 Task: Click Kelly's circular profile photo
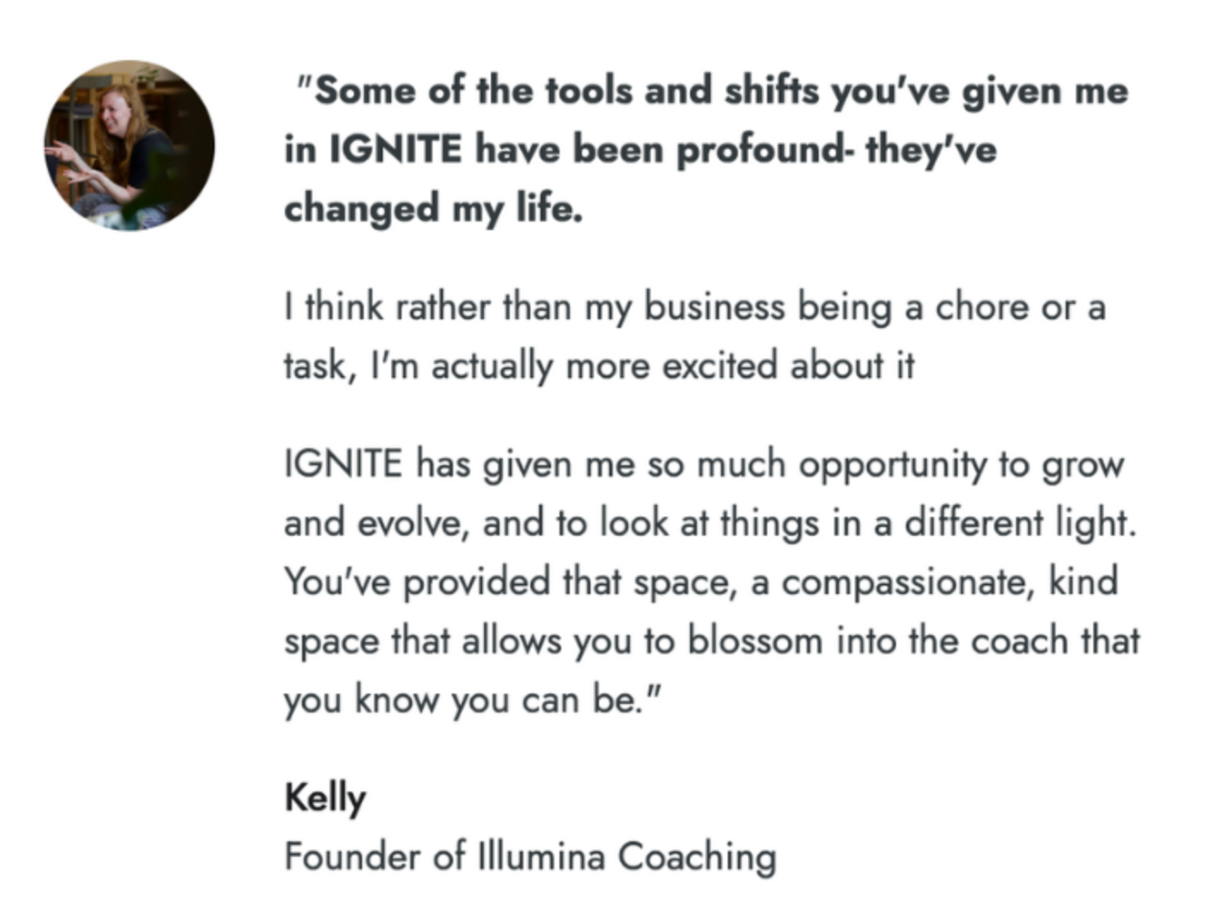pos(130,145)
